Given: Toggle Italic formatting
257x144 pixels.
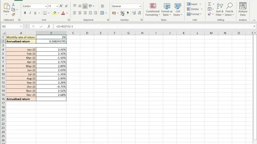Looking at the screenshot, I should pos(30,13).
